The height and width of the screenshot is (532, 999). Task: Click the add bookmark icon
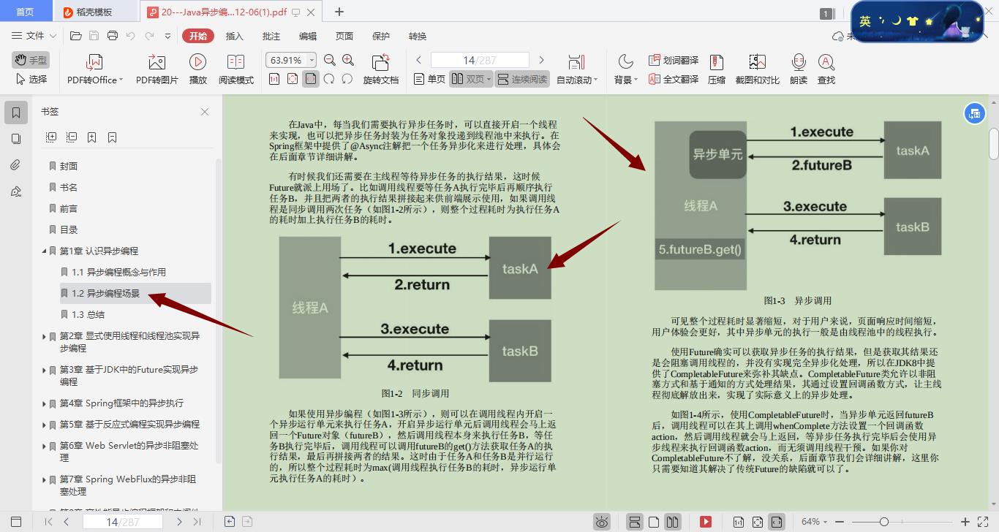[x=92, y=137]
